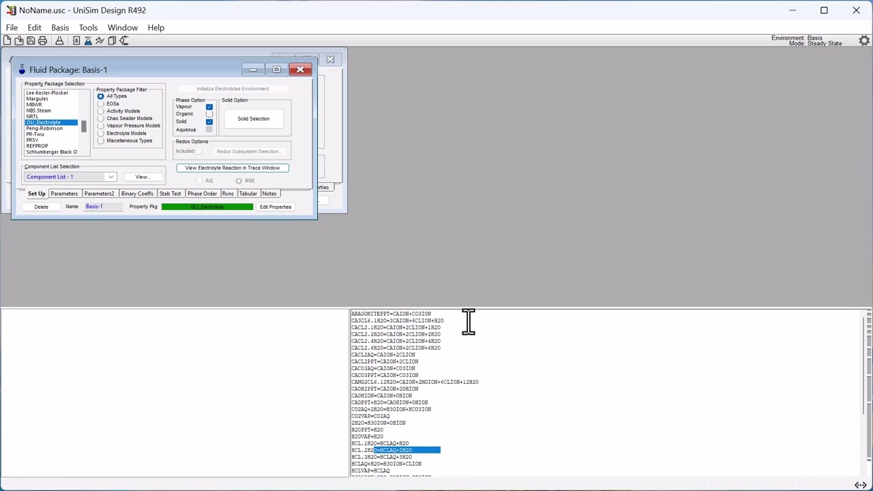
Task: Select NRTL in property package list
Action: (x=32, y=117)
